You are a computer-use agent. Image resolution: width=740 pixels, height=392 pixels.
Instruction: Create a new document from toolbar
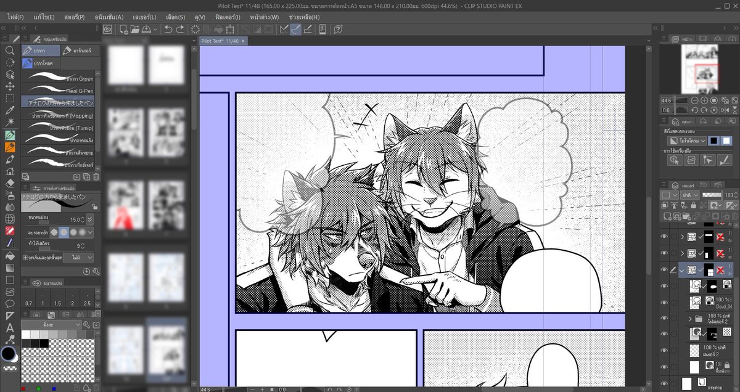click(x=123, y=29)
